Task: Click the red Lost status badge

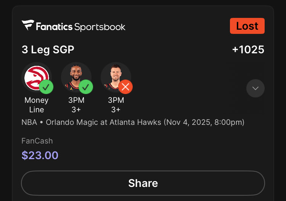Action: tap(247, 26)
